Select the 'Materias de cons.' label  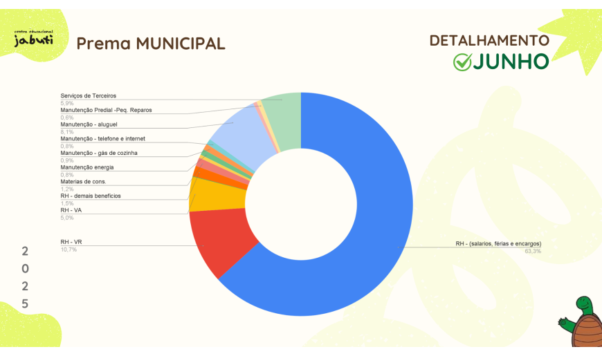click(x=83, y=181)
